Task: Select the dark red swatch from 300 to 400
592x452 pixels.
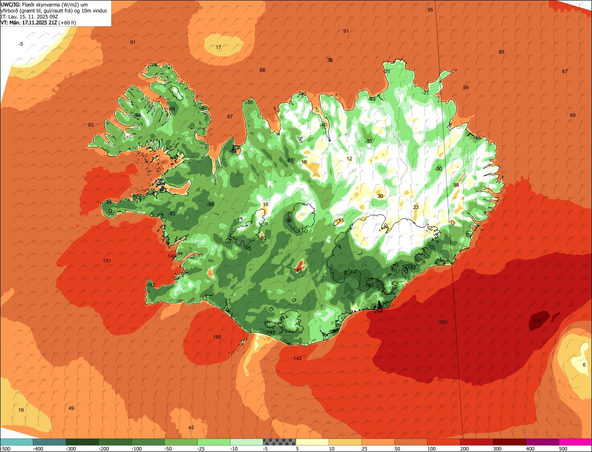Action: pos(509,442)
